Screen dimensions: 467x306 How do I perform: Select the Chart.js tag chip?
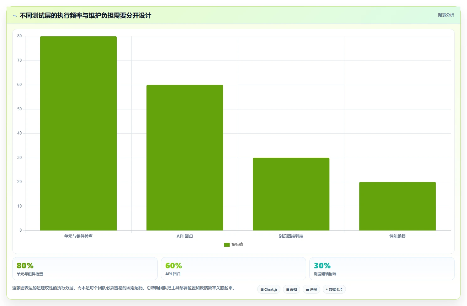tap(269, 289)
